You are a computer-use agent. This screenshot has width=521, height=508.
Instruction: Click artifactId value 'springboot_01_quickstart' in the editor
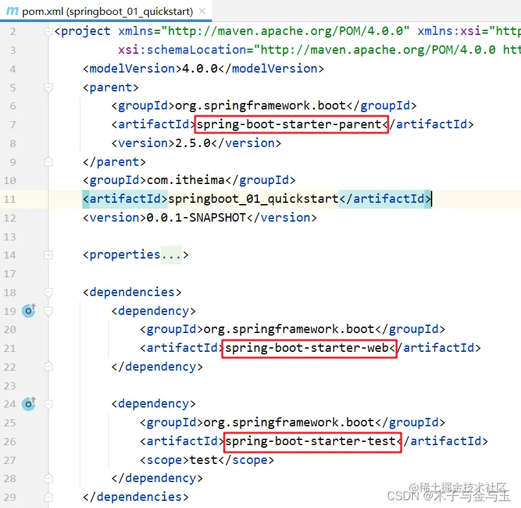[253, 199]
